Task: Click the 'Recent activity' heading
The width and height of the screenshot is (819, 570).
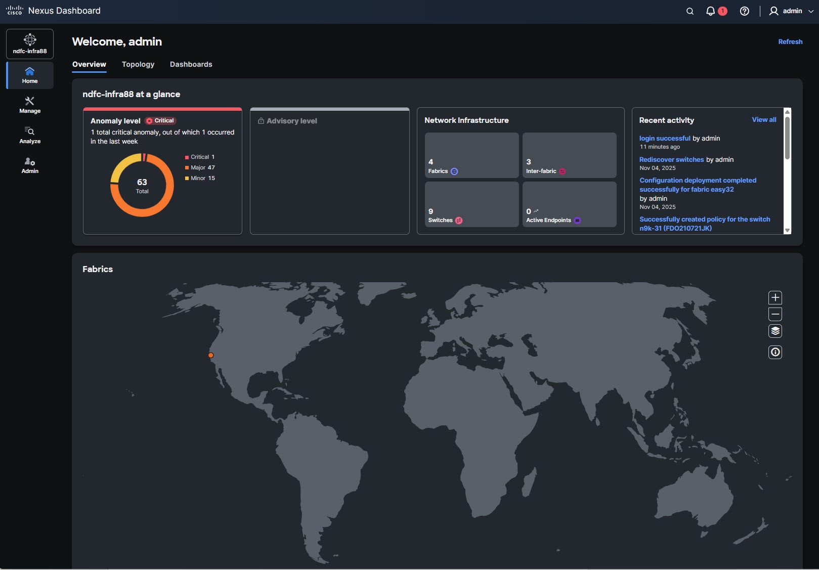Action: [667, 120]
